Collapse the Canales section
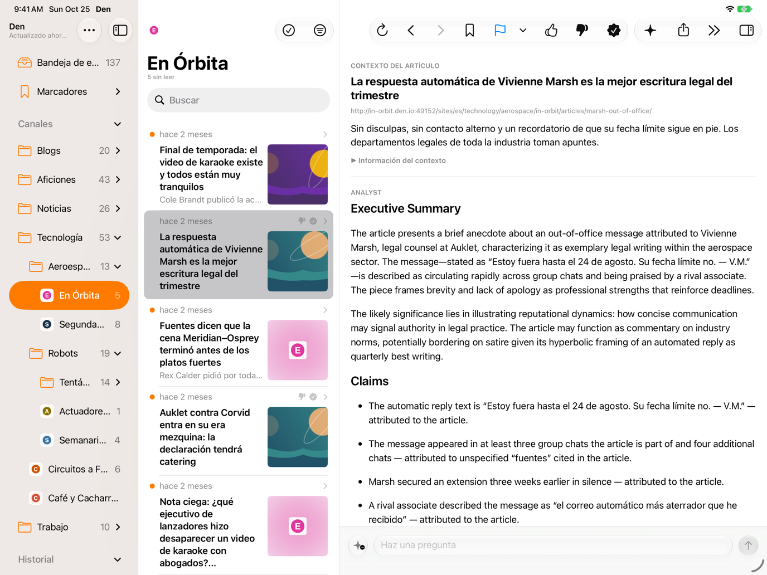Screen dimensions: 767x575 (x=118, y=124)
